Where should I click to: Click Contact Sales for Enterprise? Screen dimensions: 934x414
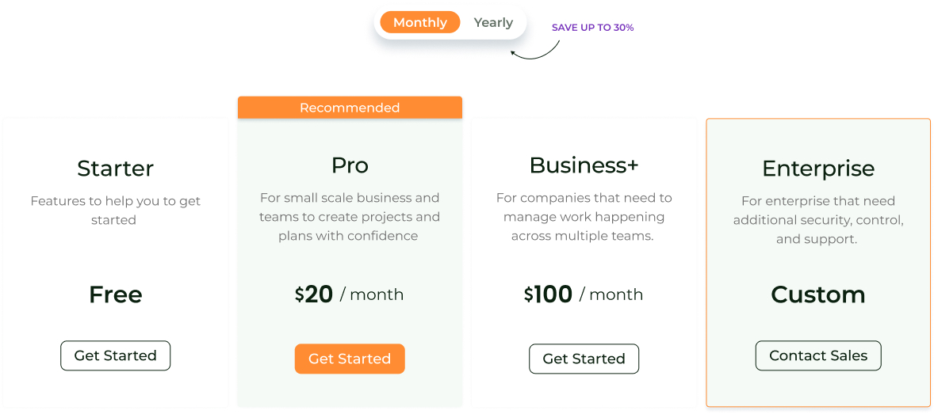tap(818, 355)
